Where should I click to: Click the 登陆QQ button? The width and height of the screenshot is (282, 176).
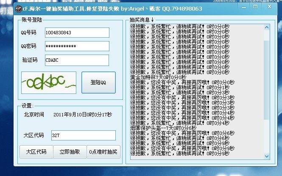pos(98,82)
